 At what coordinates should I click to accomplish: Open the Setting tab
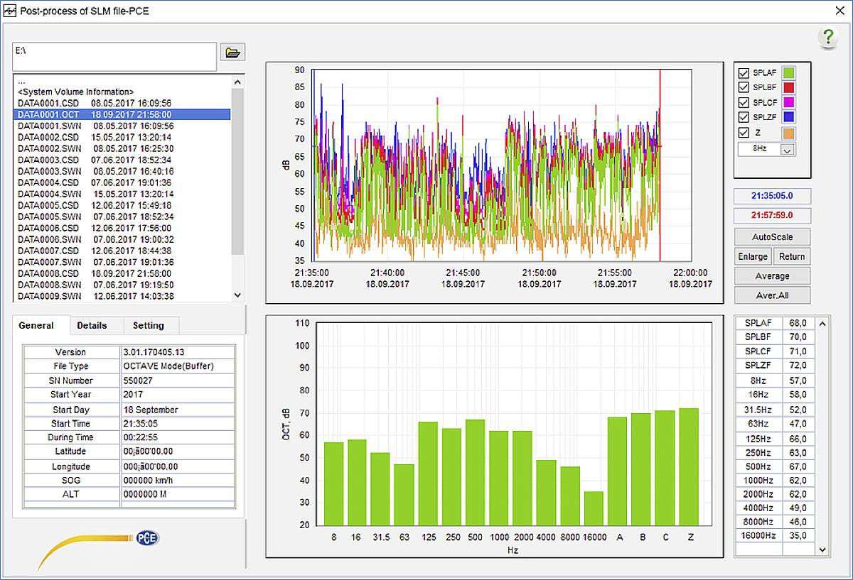click(149, 325)
